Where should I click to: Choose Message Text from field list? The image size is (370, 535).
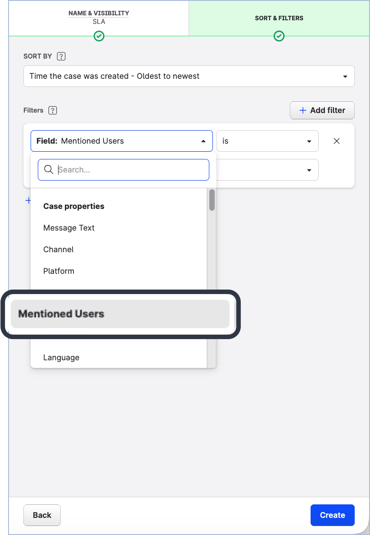click(x=69, y=228)
